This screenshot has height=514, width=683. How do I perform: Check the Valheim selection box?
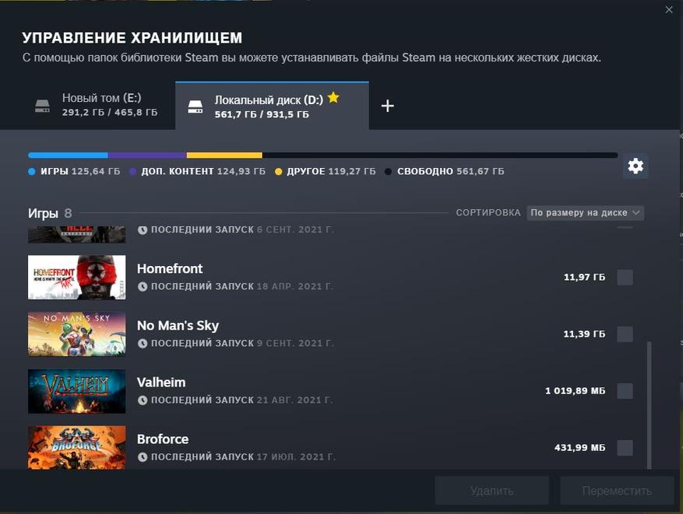click(x=625, y=391)
